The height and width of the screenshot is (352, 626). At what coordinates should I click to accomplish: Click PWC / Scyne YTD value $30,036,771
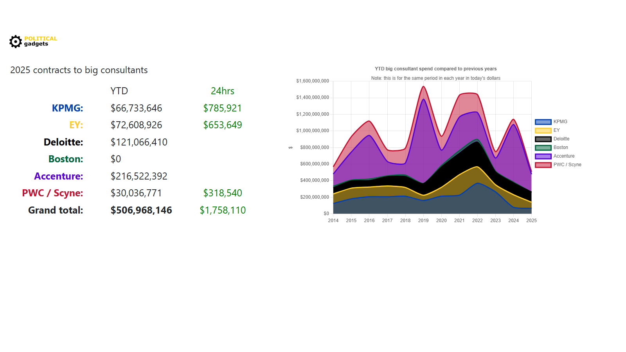(136, 193)
